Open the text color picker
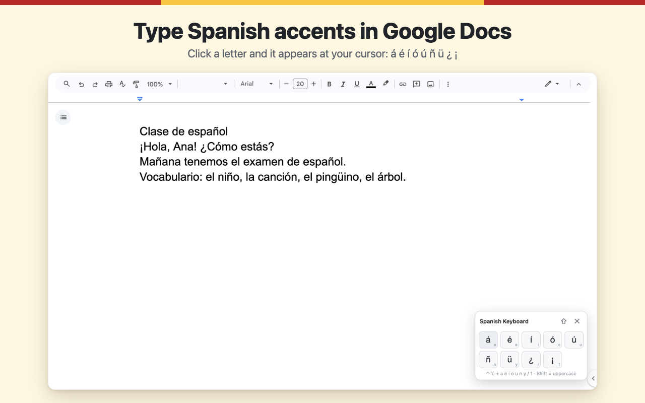Image resolution: width=645 pixels, height=403 pixels. [371, 84]
